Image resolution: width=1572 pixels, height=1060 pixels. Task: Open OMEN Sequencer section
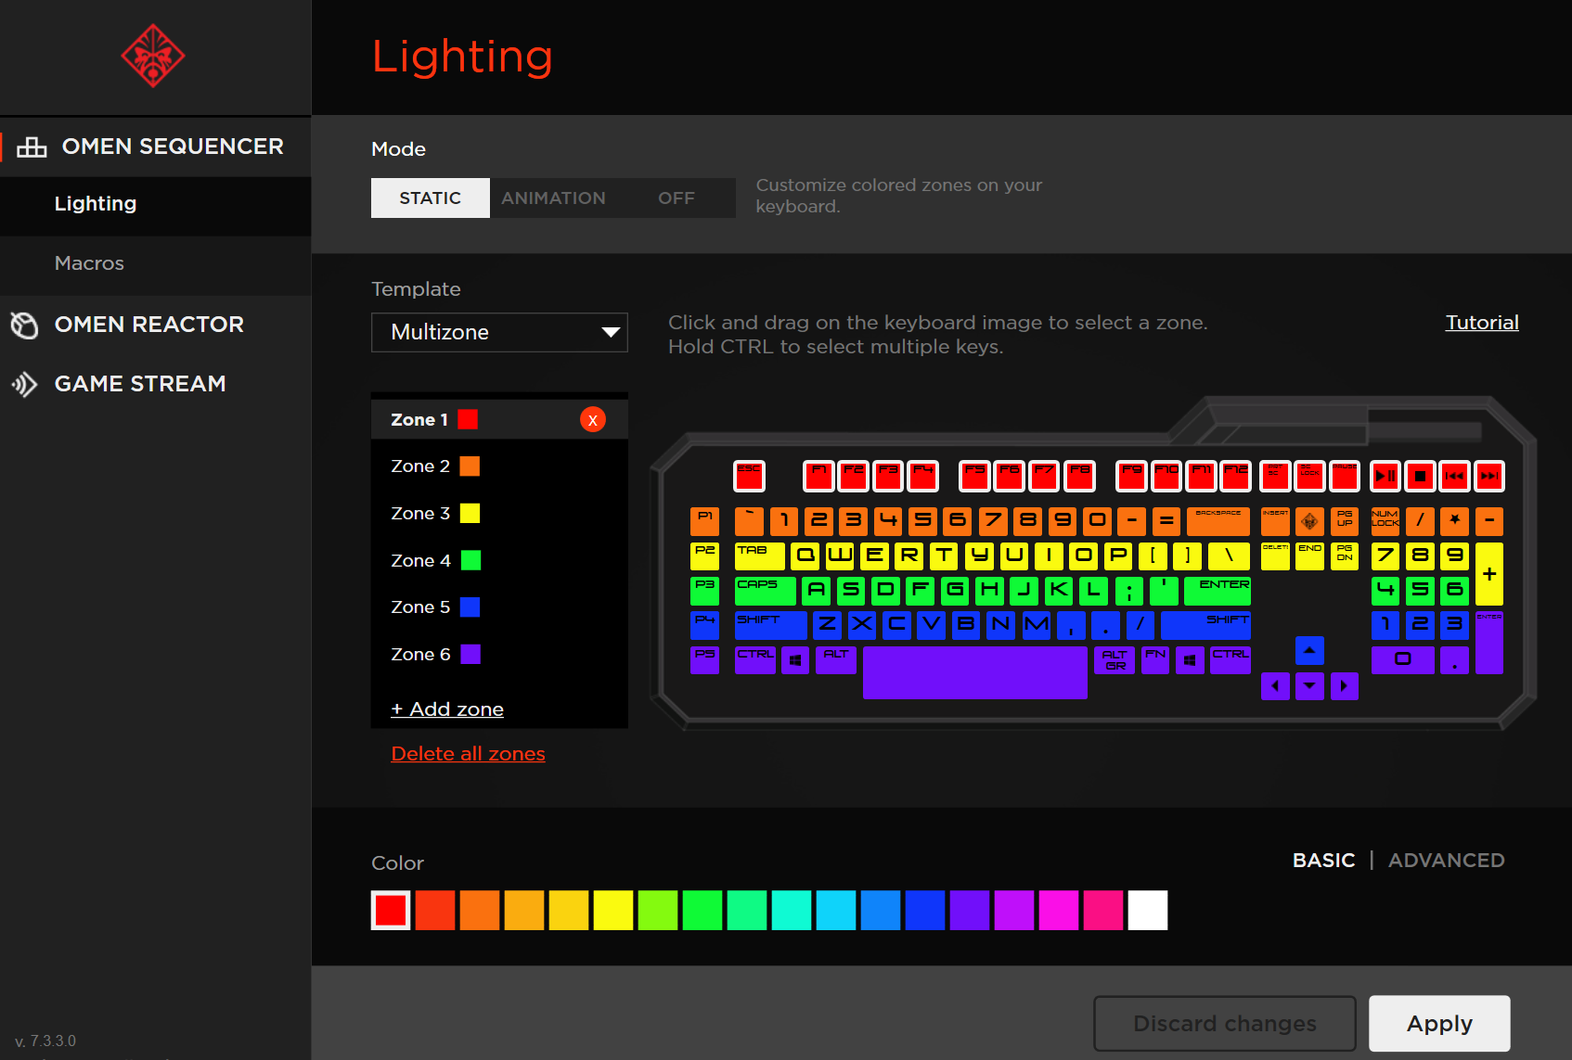pyautogui.click(x=155, y=147)
